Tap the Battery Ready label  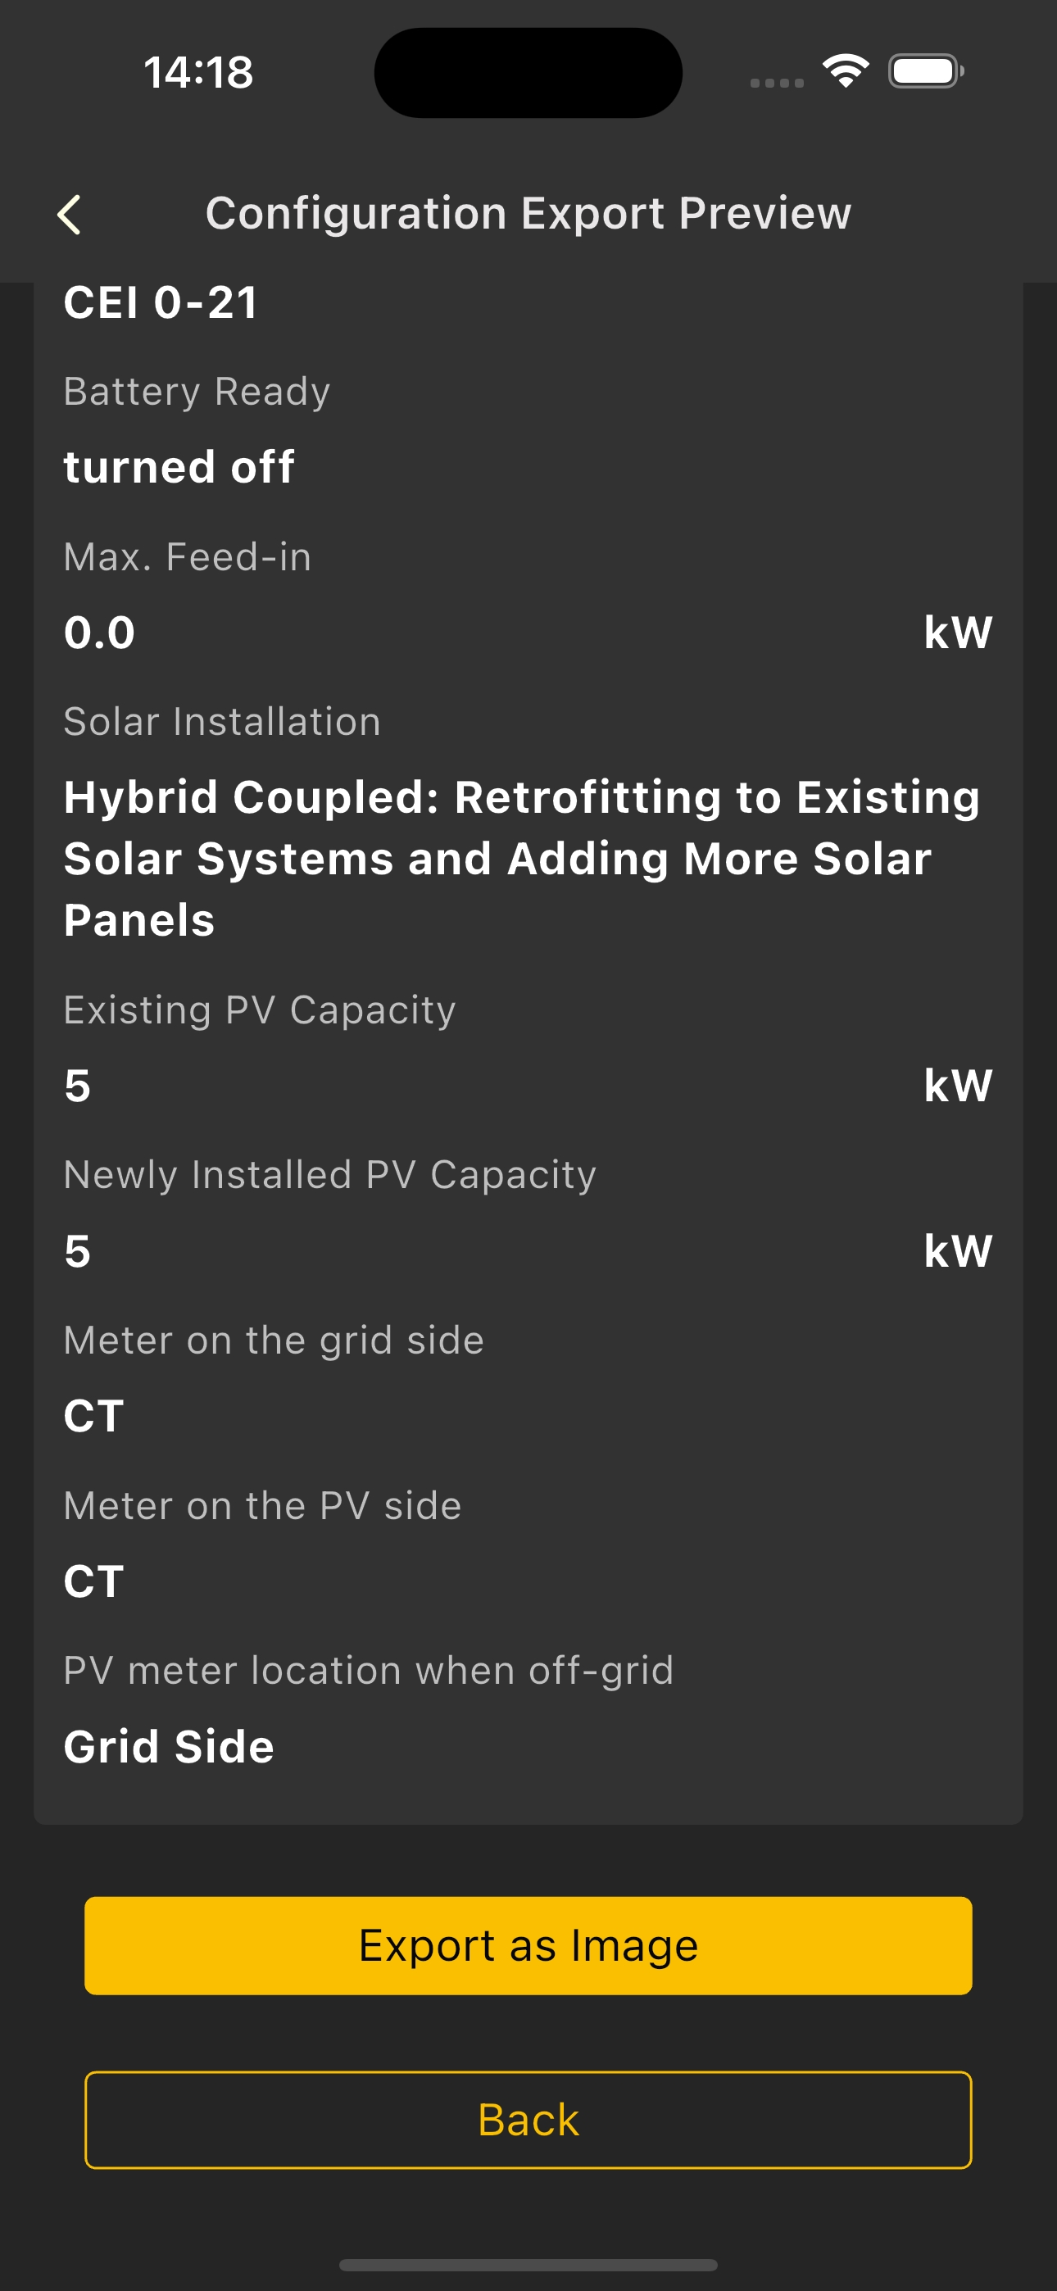tap(197, 392)
